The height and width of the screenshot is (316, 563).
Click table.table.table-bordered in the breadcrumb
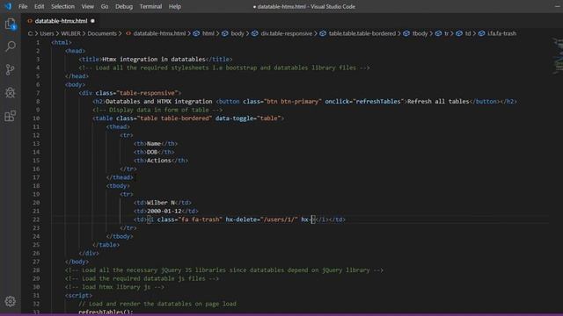(x=362, y=33)
